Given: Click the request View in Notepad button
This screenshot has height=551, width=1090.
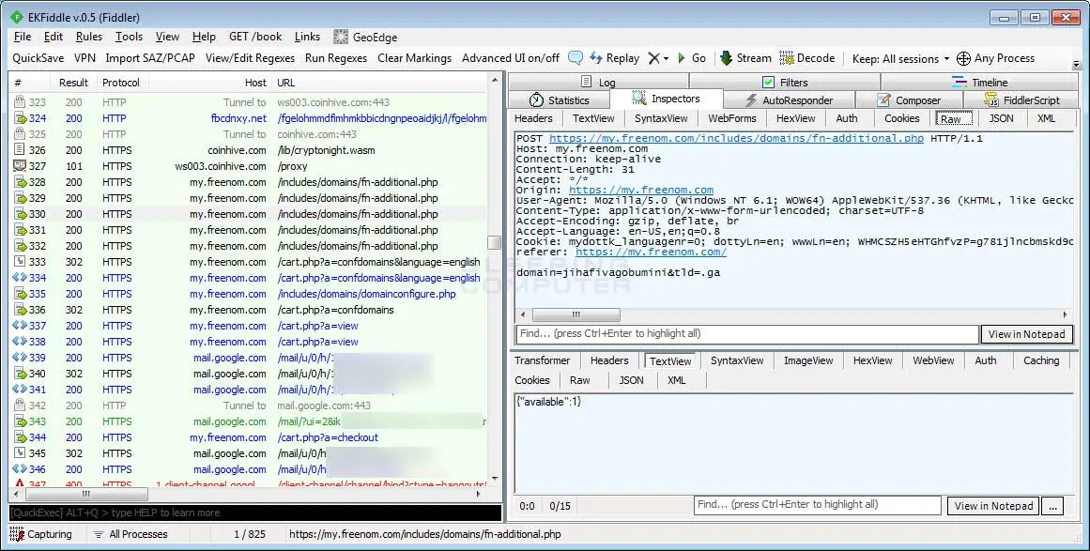Looking at the screenshot, I should coord(1026,334).
